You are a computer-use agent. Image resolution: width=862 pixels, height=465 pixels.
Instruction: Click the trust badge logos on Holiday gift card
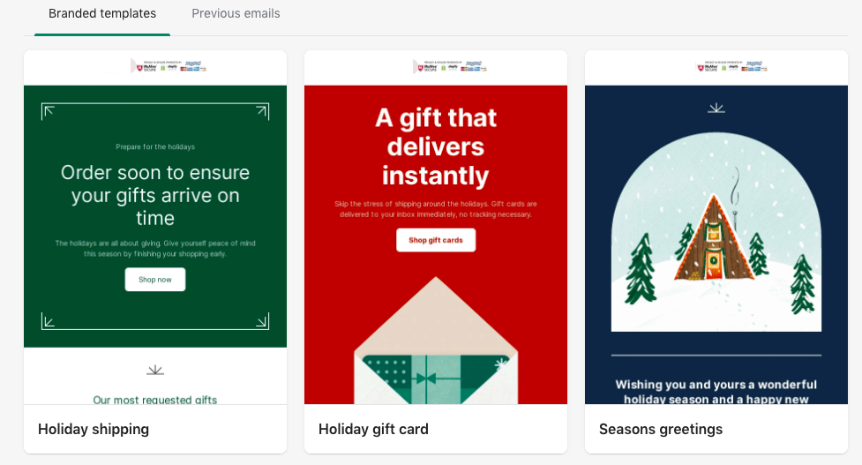450,66
